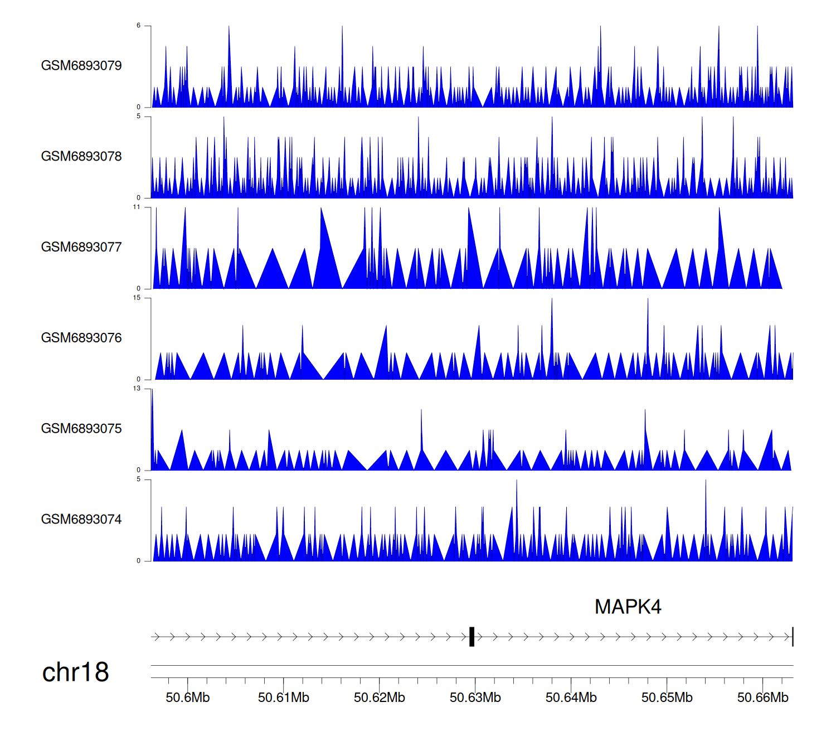Select the GSM6893074 track label

(x=81, y=520)
